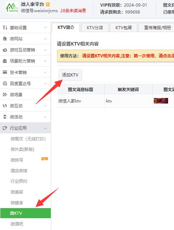
Task: Click the 微活动 face icon
Action: pyautogui.click(x=5, y=117)
